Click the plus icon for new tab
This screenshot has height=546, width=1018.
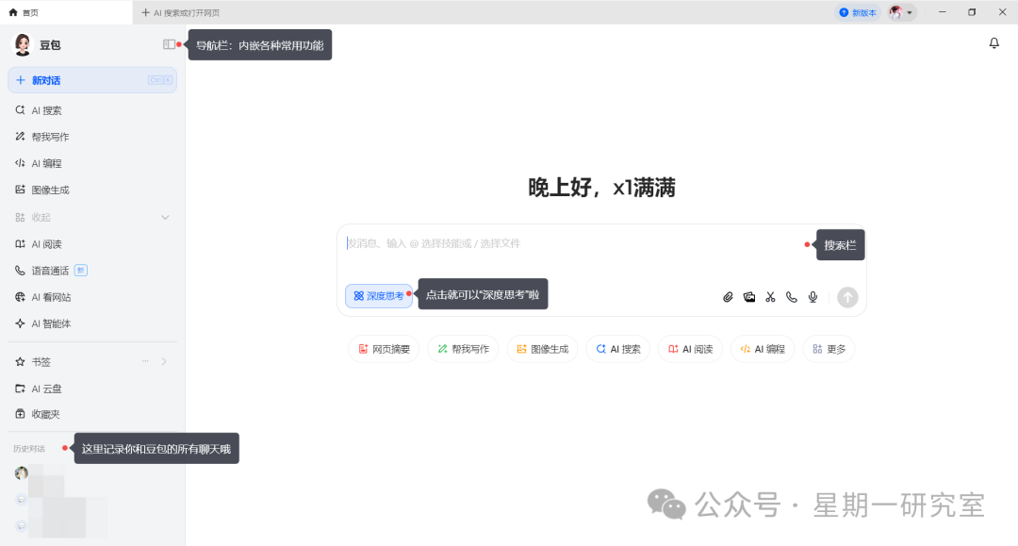click(x=145, y=12)
